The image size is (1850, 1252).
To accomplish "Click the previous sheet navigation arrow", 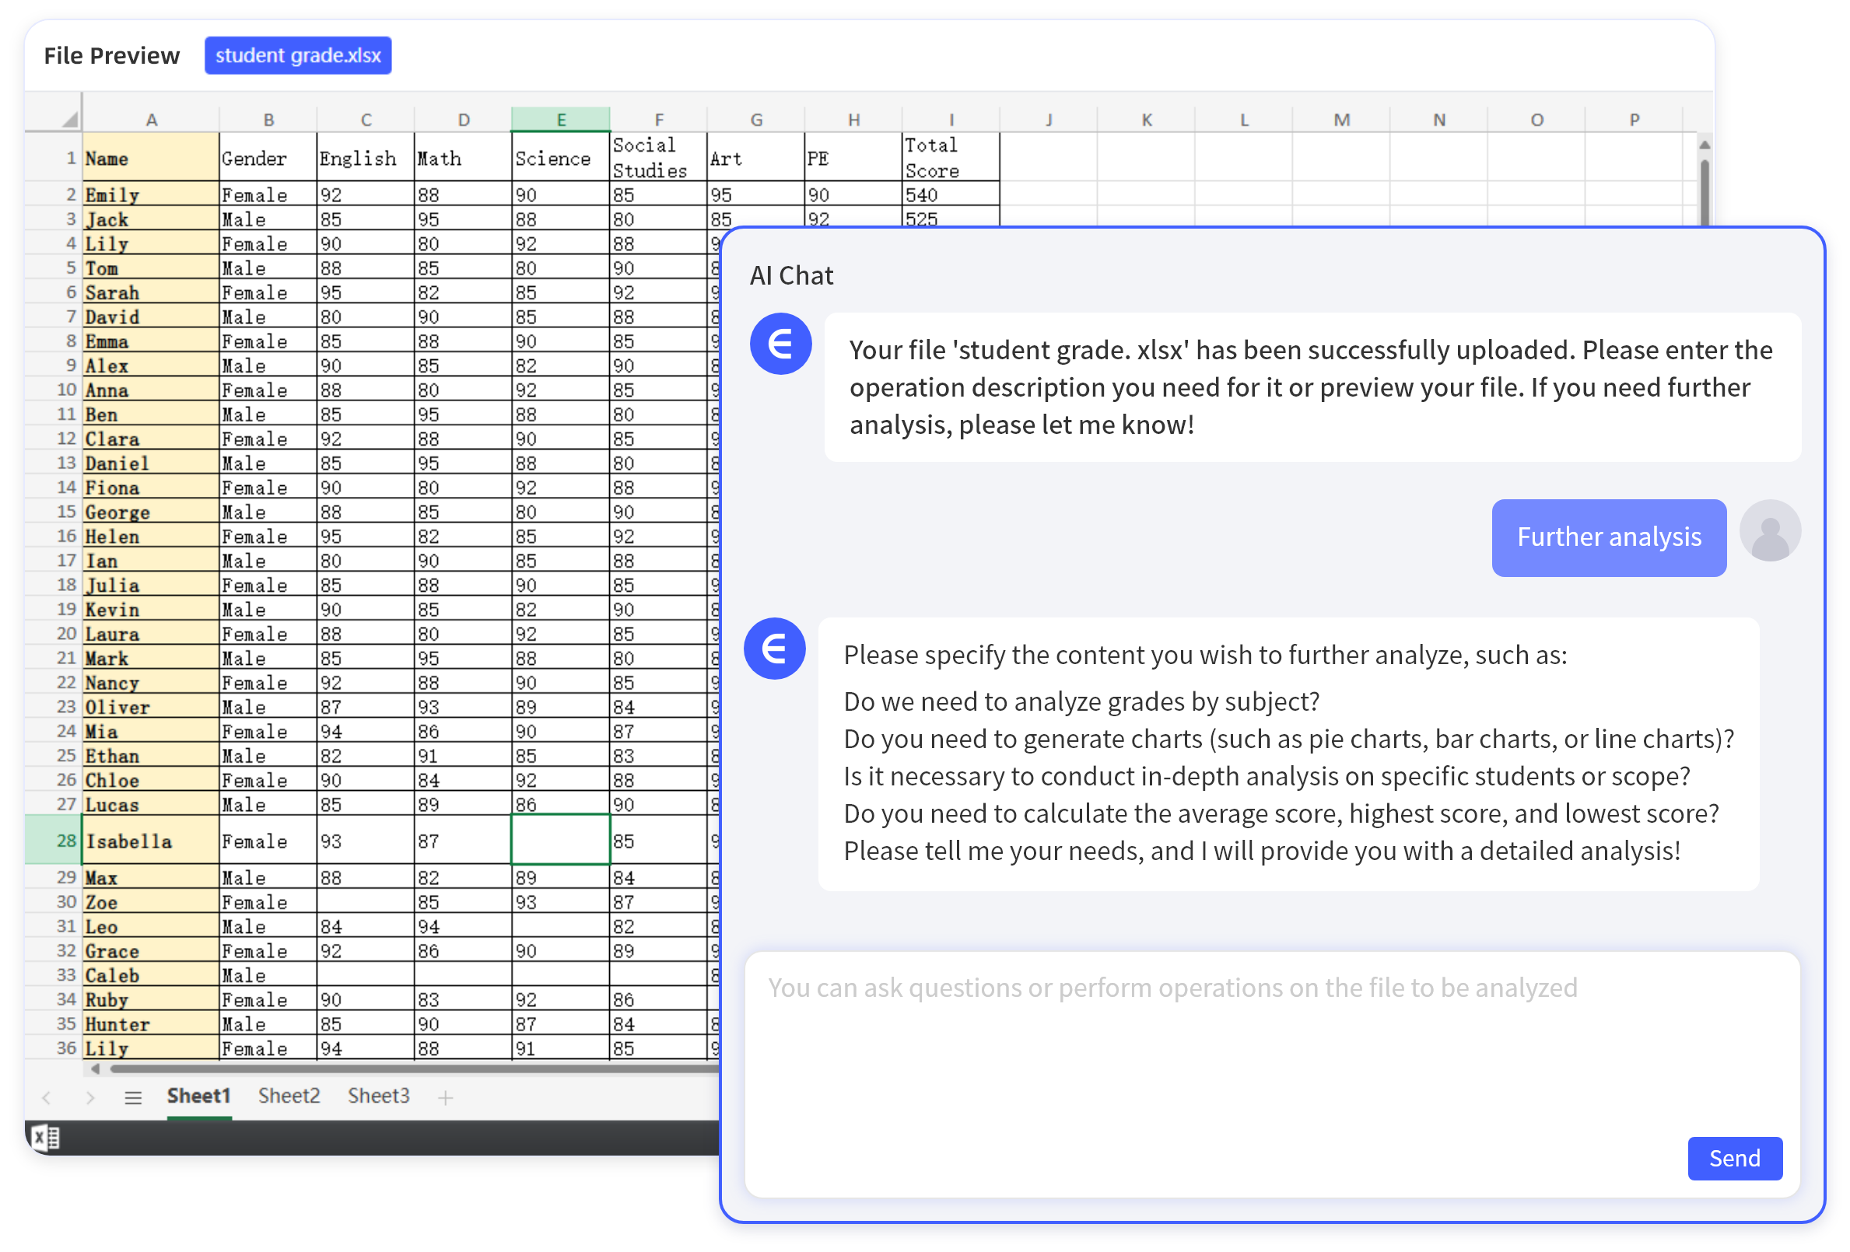I will click(47, 1096).
